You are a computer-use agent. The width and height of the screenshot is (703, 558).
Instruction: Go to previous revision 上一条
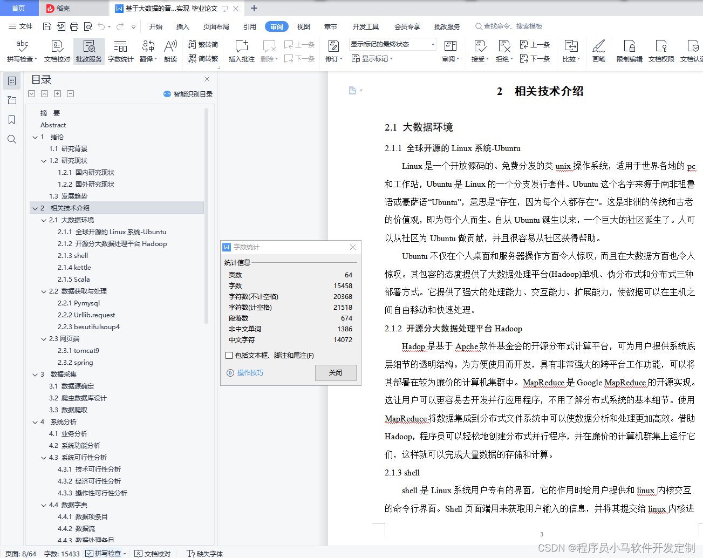pyautogui.click(x=535, y=45)
